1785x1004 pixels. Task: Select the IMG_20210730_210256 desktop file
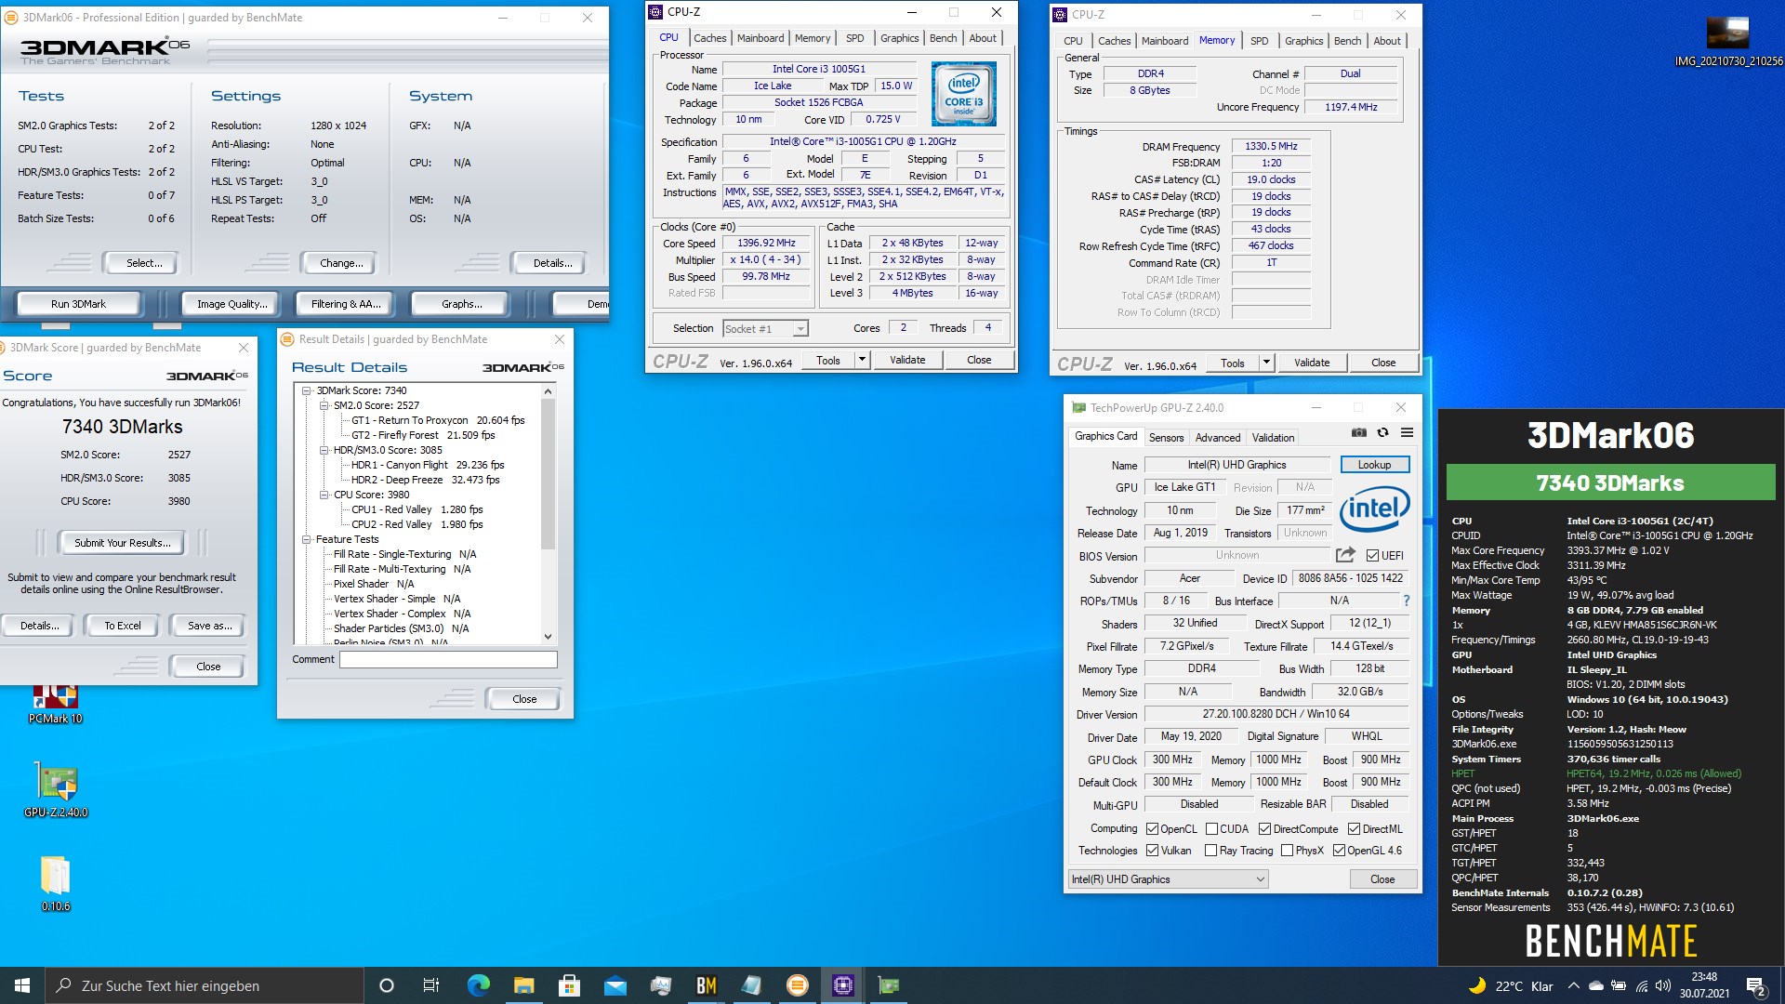1728,42
